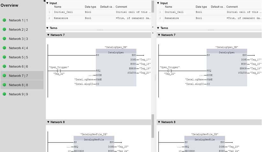Select Network 5 | 5 in Overview
262x152 pixels.
22,57
